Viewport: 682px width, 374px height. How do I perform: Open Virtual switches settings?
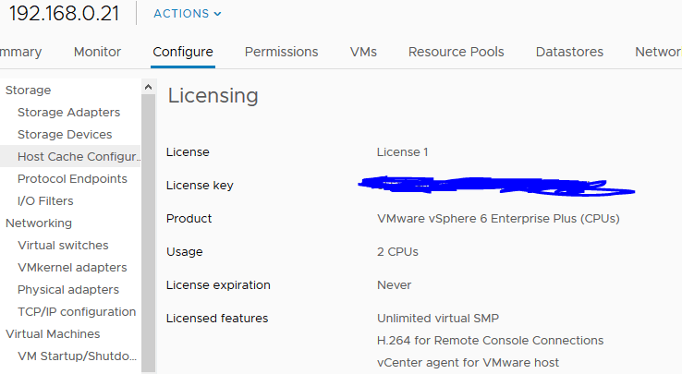coord(63,246)
